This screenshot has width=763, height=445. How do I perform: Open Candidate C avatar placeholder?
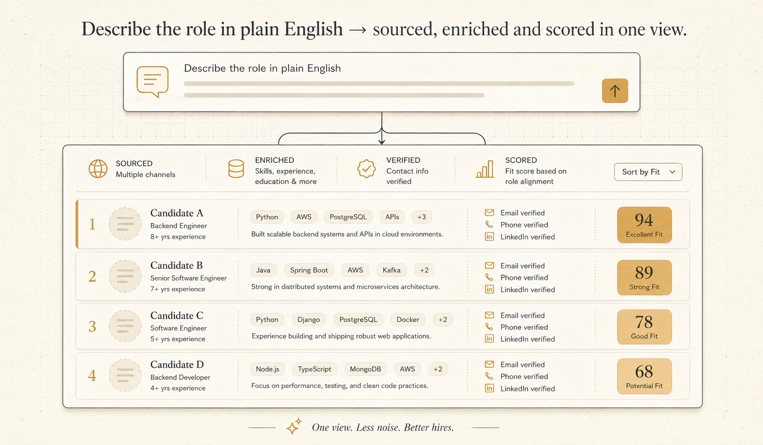click(x=125, y=326)
